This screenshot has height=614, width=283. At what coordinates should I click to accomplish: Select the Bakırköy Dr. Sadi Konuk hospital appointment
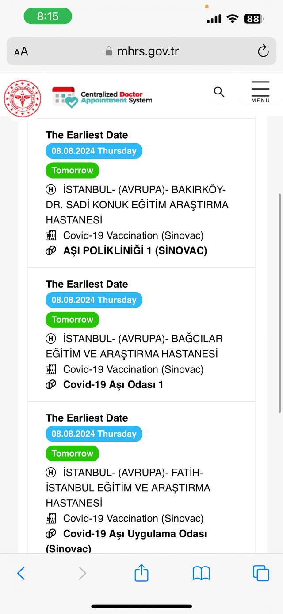point(141,193)
